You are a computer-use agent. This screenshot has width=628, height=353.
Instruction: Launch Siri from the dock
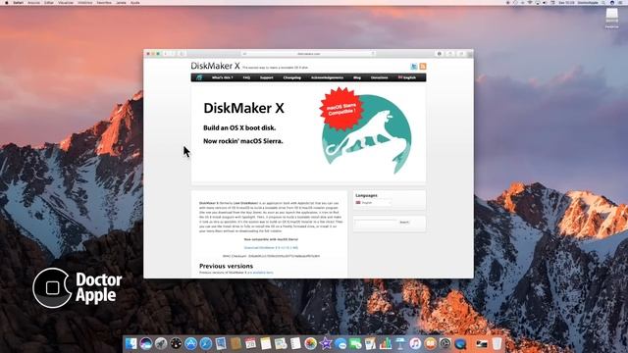(146, 343)
